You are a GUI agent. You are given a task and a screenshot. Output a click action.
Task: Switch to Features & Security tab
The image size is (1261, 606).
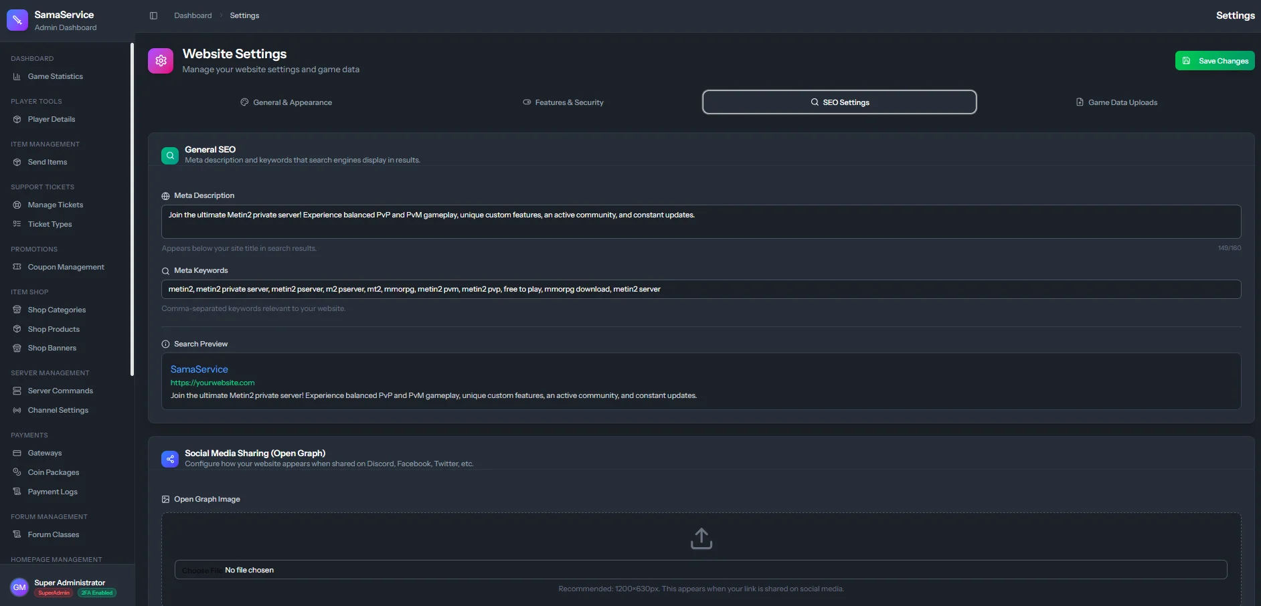coord(563,102)
